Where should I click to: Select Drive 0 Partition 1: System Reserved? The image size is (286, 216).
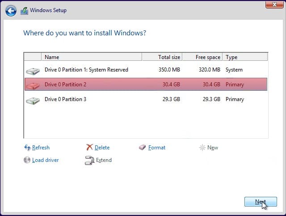146,70
